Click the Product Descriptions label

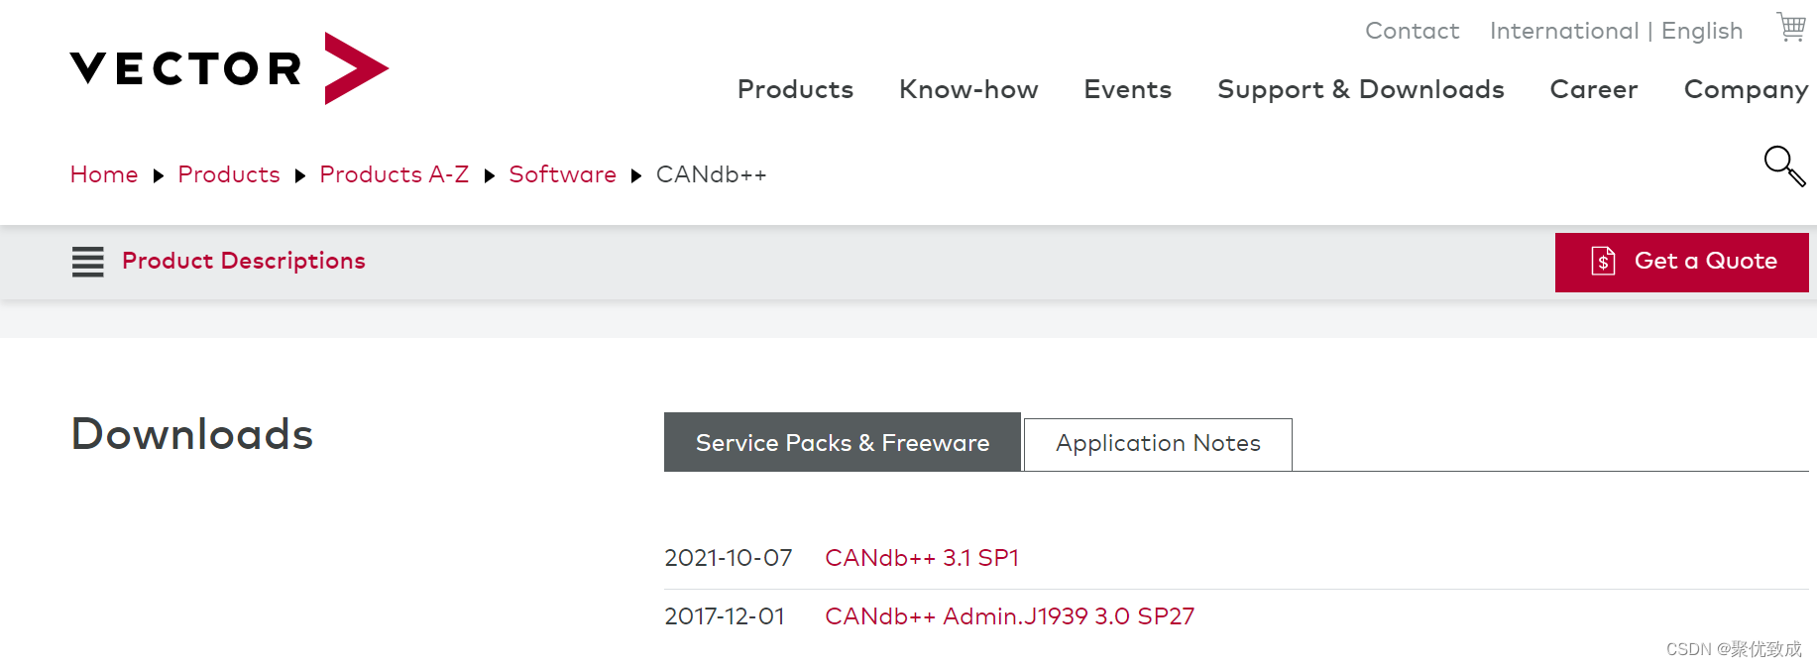[244, 261]
